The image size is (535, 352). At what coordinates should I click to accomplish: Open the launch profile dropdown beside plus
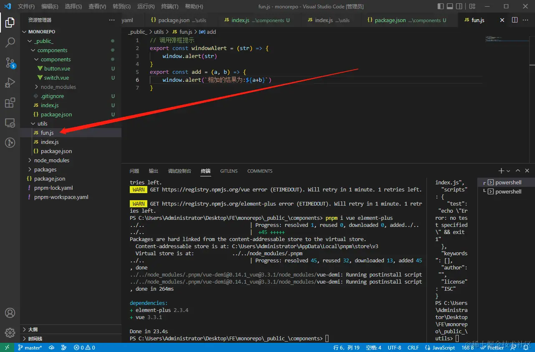coord(508,171)
